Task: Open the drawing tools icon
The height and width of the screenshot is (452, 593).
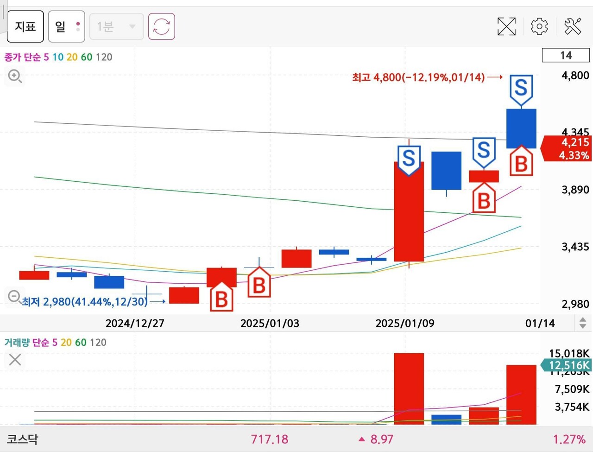Action: 573,26
